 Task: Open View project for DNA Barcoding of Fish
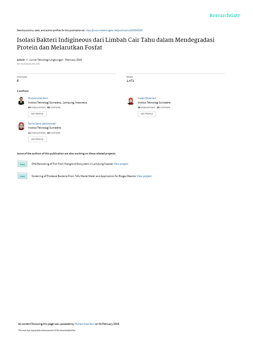(121, 164)
